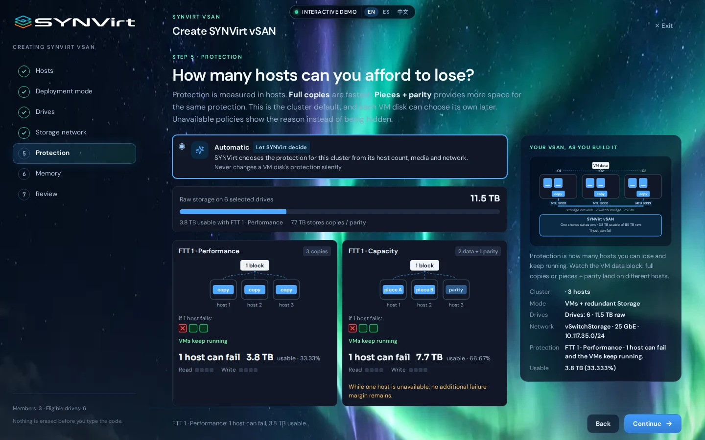Click the Deployment mode checkmark icon

pyautogui.click(x=24, y=92)
